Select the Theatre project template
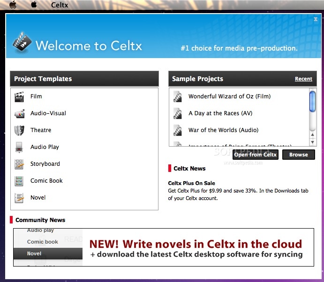 tap(41, 130)
